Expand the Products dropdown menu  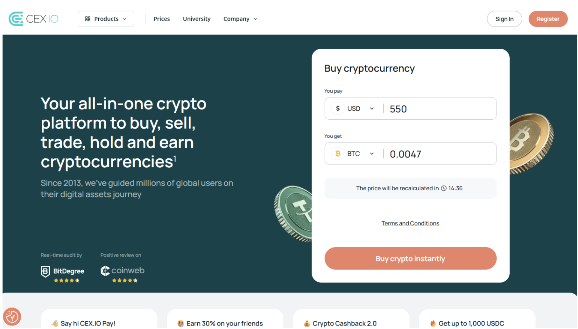point(106,19)
